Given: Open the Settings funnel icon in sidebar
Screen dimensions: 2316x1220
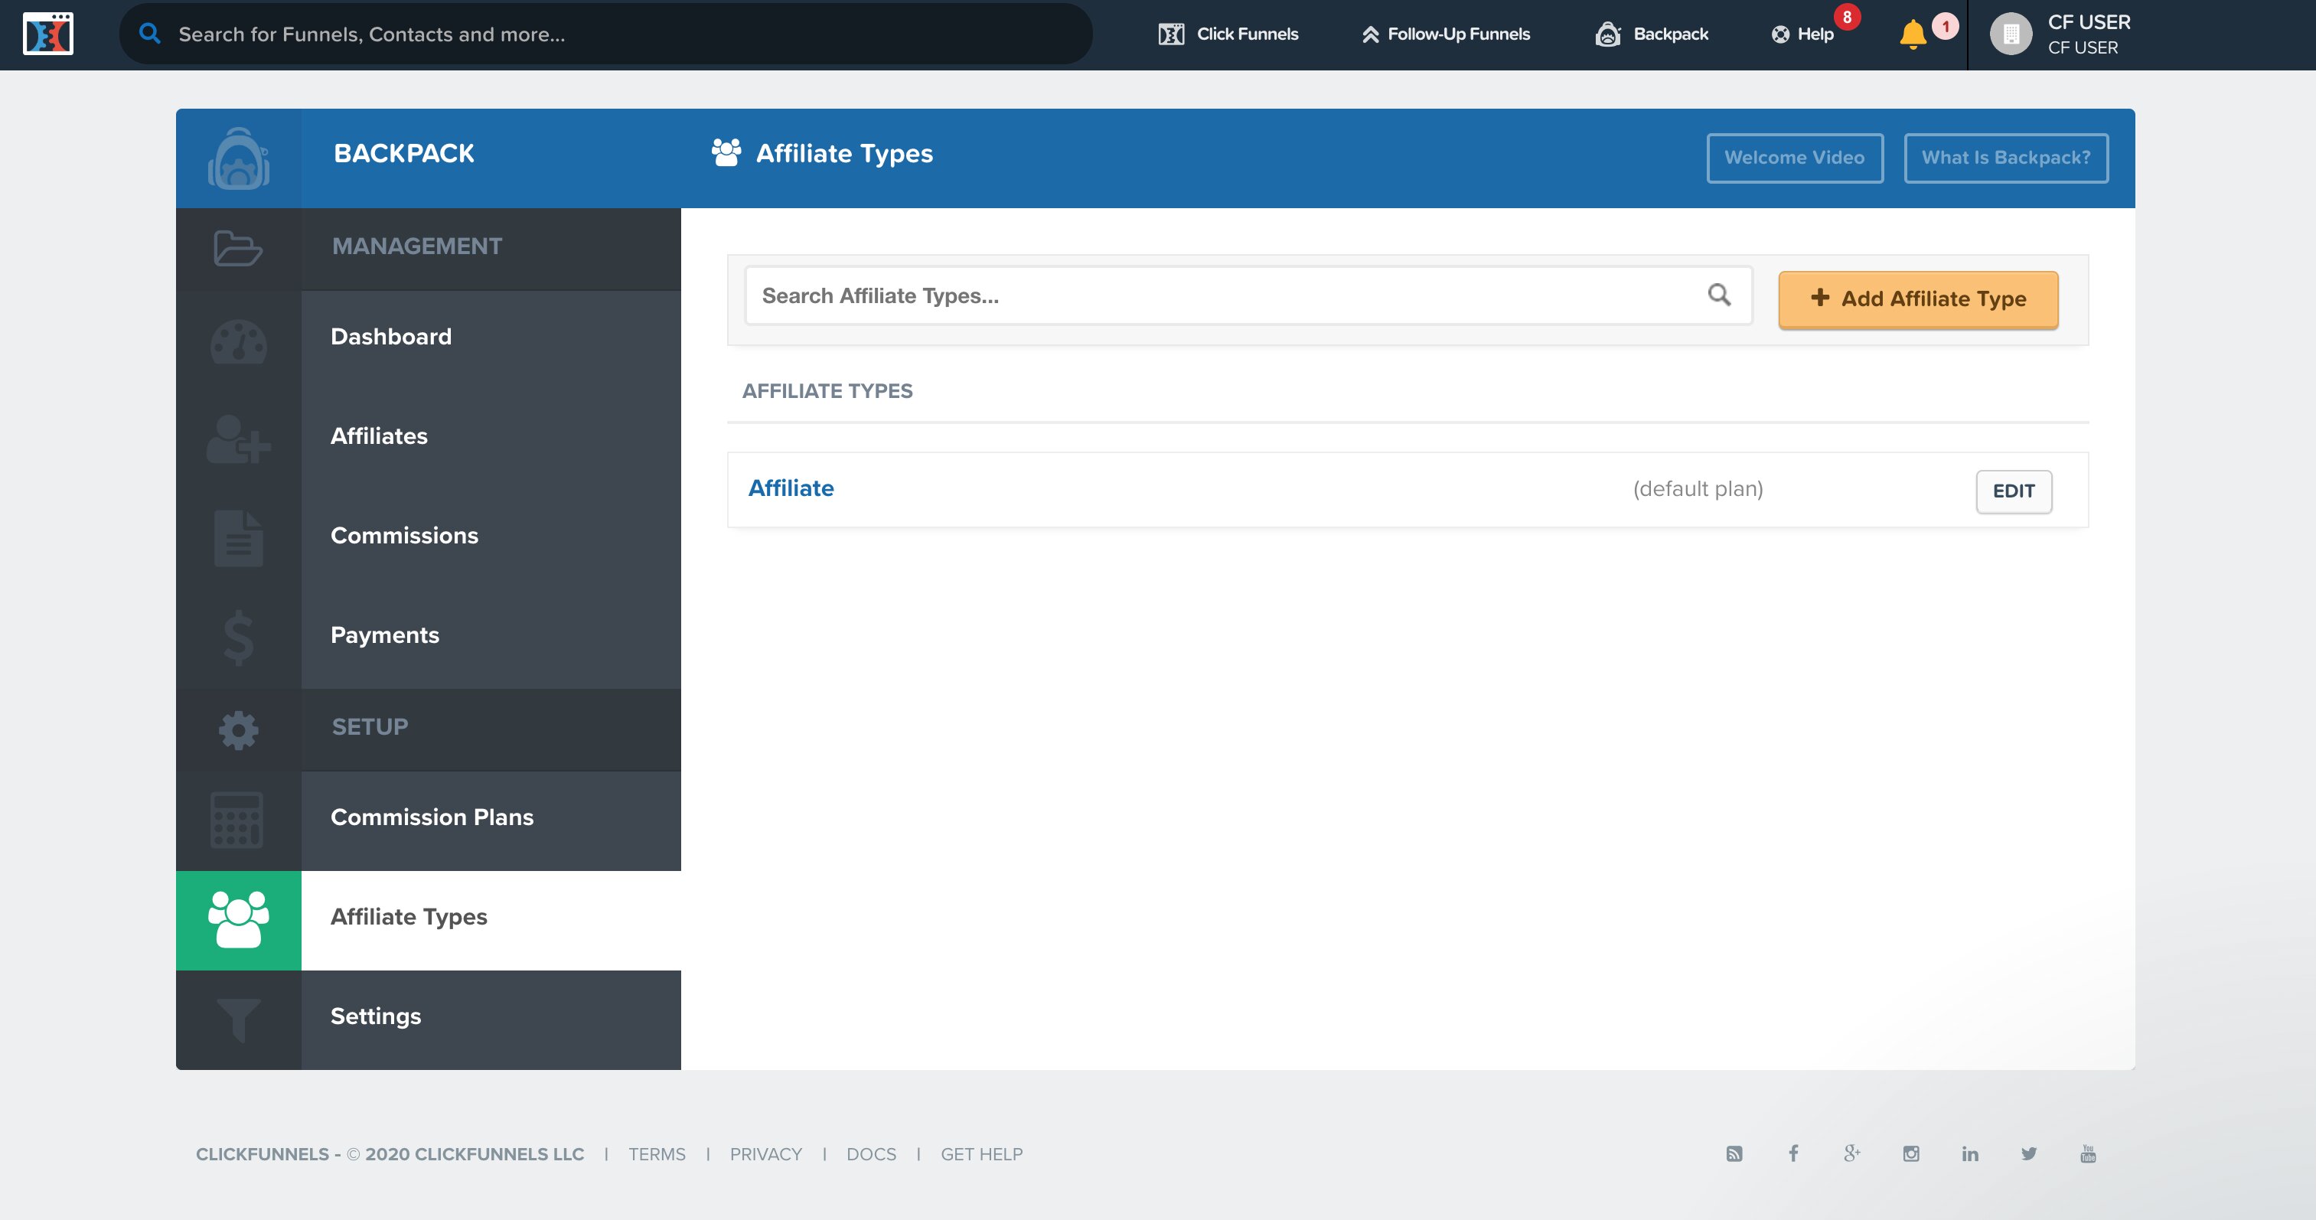Looking at the screenshot, I should pos(238,1019).
